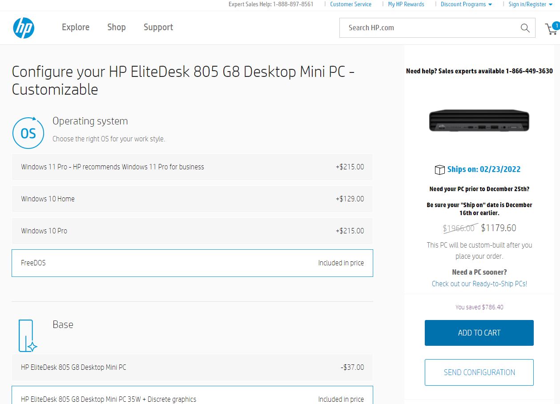Click the HP logo icon
Screen dimensions: 560x404
24,28
